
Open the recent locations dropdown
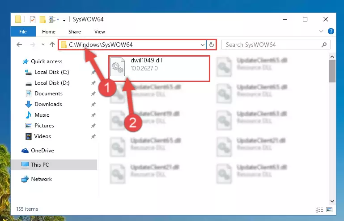coord(43,45)
